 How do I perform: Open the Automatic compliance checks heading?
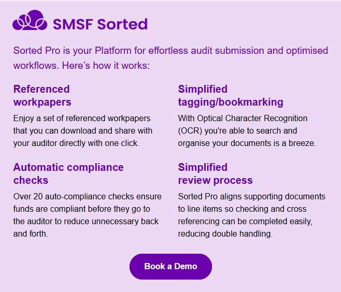68,174
